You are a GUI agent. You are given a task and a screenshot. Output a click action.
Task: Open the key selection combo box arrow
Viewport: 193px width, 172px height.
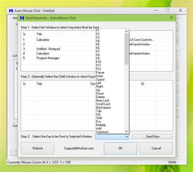pyautogui.click(x=127, y=137)
